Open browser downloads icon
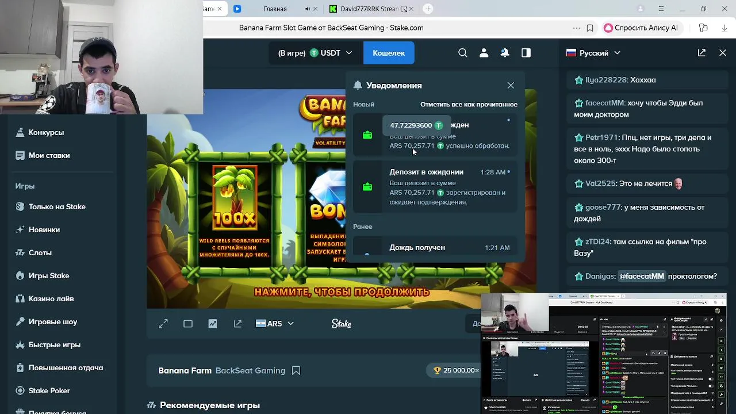This screenshot has height=414, width=736. point(723,28)
